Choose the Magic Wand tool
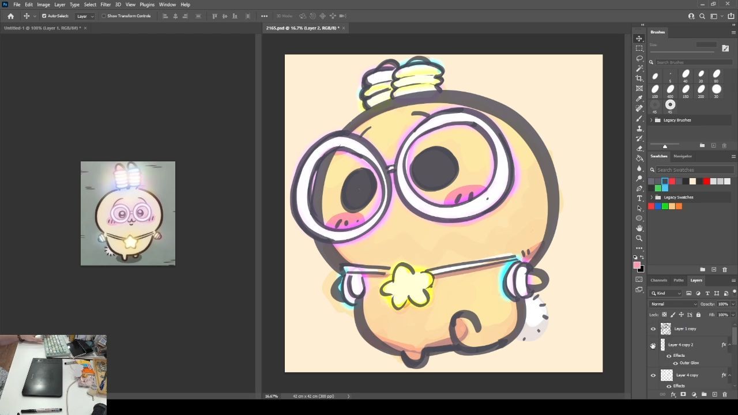The image size is (738, 415). click(x=639, y=69)
